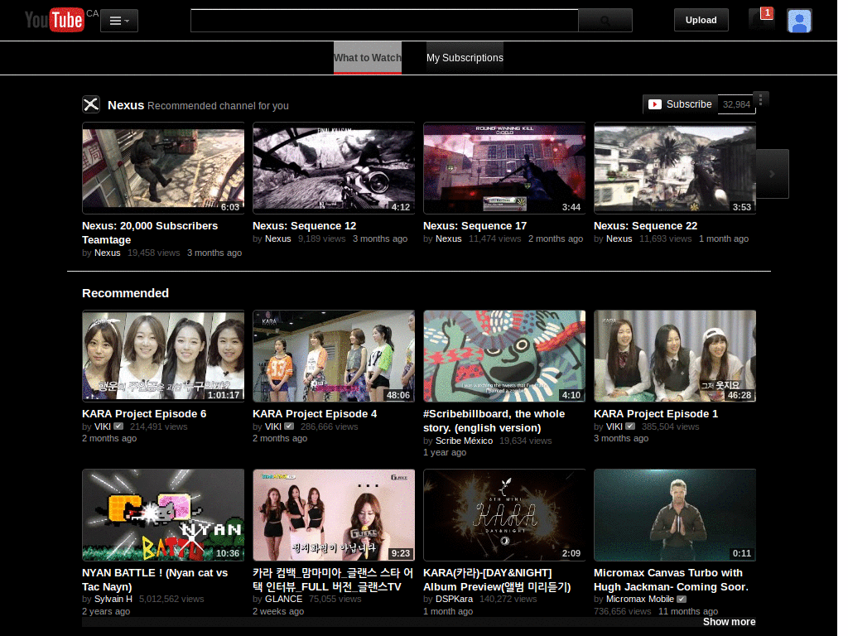Viewport: 848px width, 636px height.
Task: Click title Nexus: 20,000 Subscribers Teamtage
Action: (x=150, y=233)
